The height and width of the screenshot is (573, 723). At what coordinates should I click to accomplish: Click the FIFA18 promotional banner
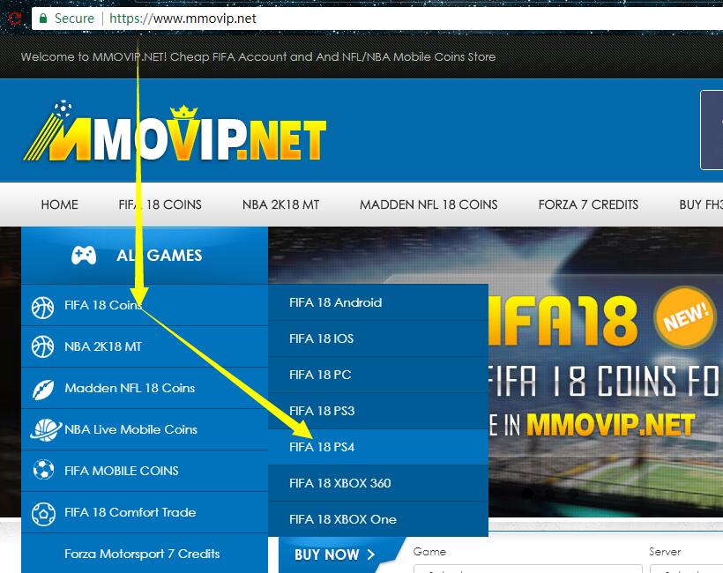click(x=606, y=371)
